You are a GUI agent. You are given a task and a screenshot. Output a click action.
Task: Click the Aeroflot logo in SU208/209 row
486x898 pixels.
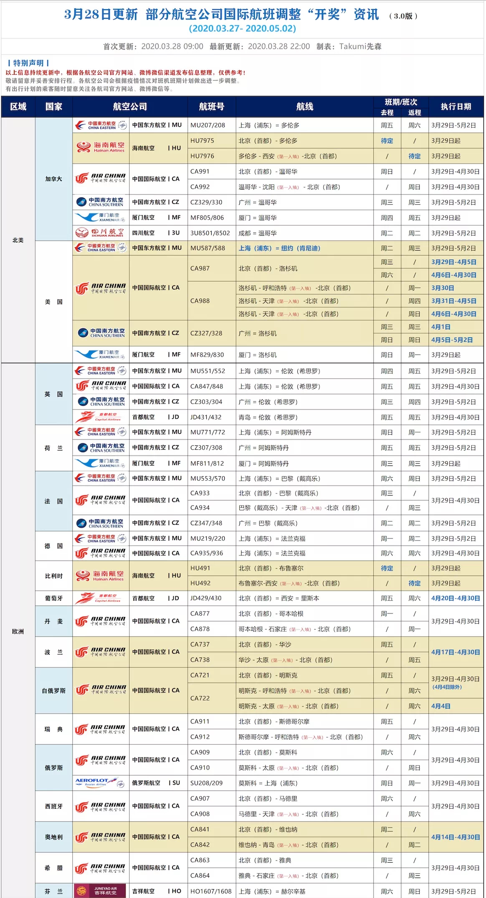pos(101,783)
